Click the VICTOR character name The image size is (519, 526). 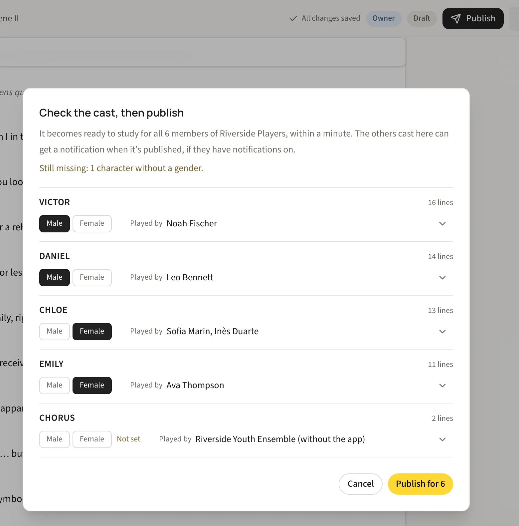tap(55, 202)
